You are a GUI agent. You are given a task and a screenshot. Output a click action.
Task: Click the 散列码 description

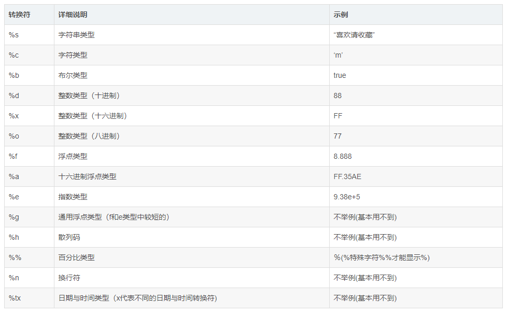point(69,238)
